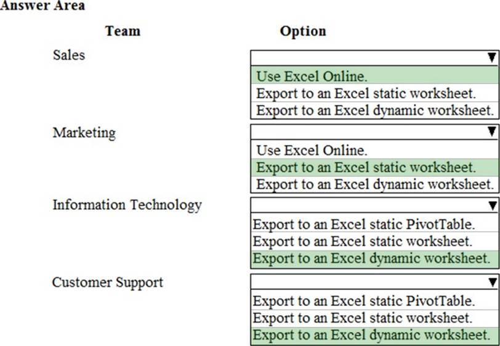Click the Customer Support team label
Viewport: 500px width, 346px height.
[x=108, y=282]
